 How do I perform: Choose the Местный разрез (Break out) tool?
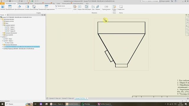(x=87, y=7)
